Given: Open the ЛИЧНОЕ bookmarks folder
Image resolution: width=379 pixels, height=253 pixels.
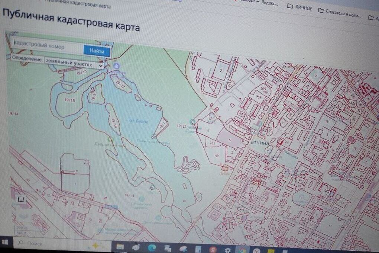Looking at the screenshot, I should (x=300, y=8).
